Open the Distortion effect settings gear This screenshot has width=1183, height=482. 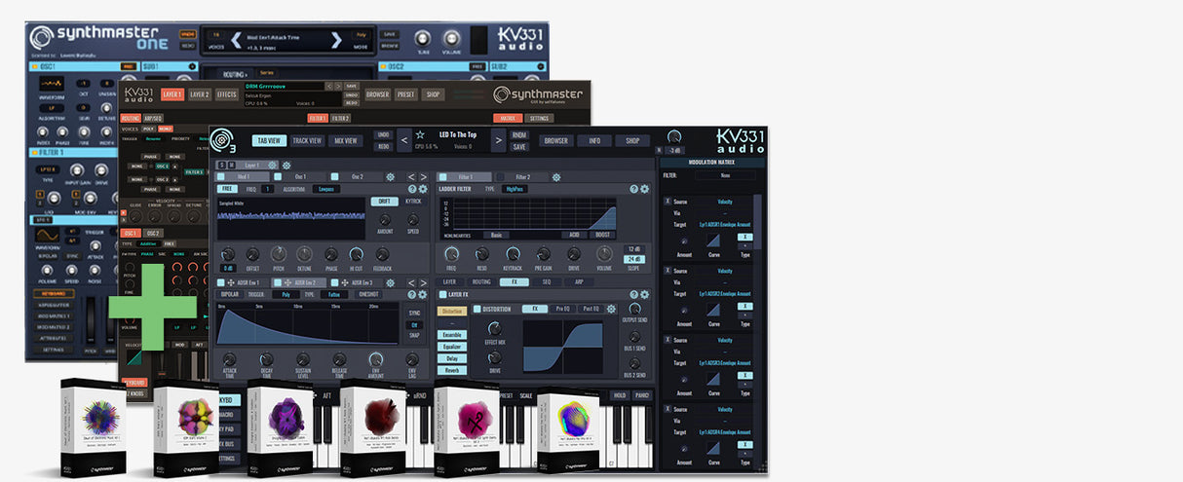point(611,309)
